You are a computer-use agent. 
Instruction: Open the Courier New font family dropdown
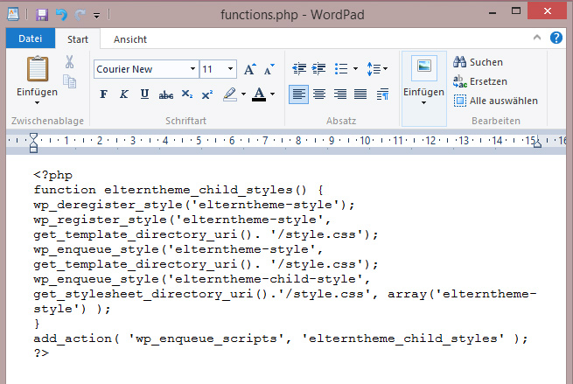[192, 69]
